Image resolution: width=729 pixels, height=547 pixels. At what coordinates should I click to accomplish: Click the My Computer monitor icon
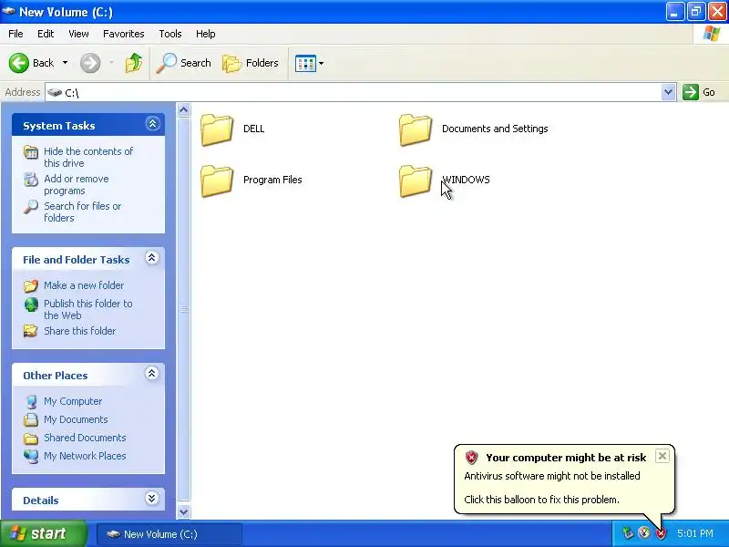(31, 401)
